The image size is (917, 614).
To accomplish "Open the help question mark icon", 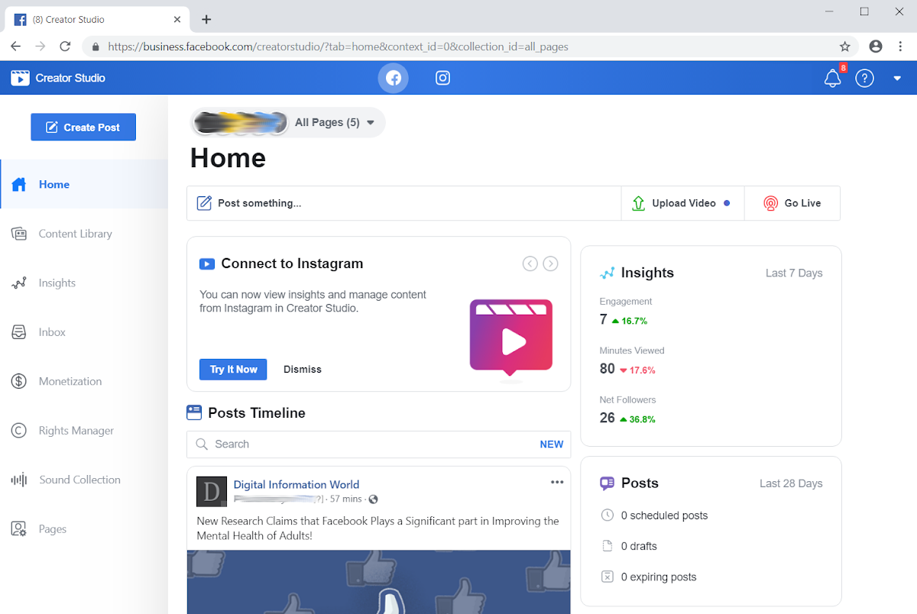I will coord(864,78).
